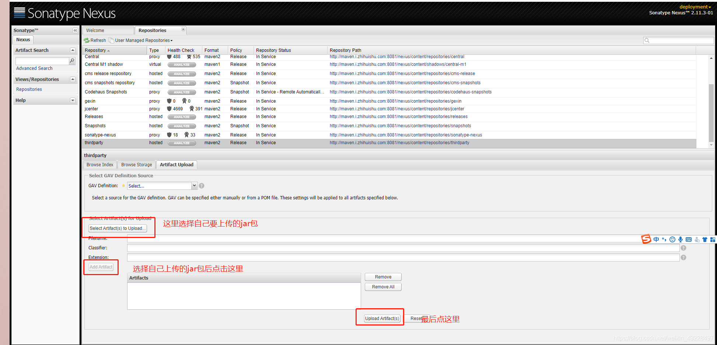Viewport: 717px width, 345px height.
Task: Focus the Classifier input field
Action: 403,248
